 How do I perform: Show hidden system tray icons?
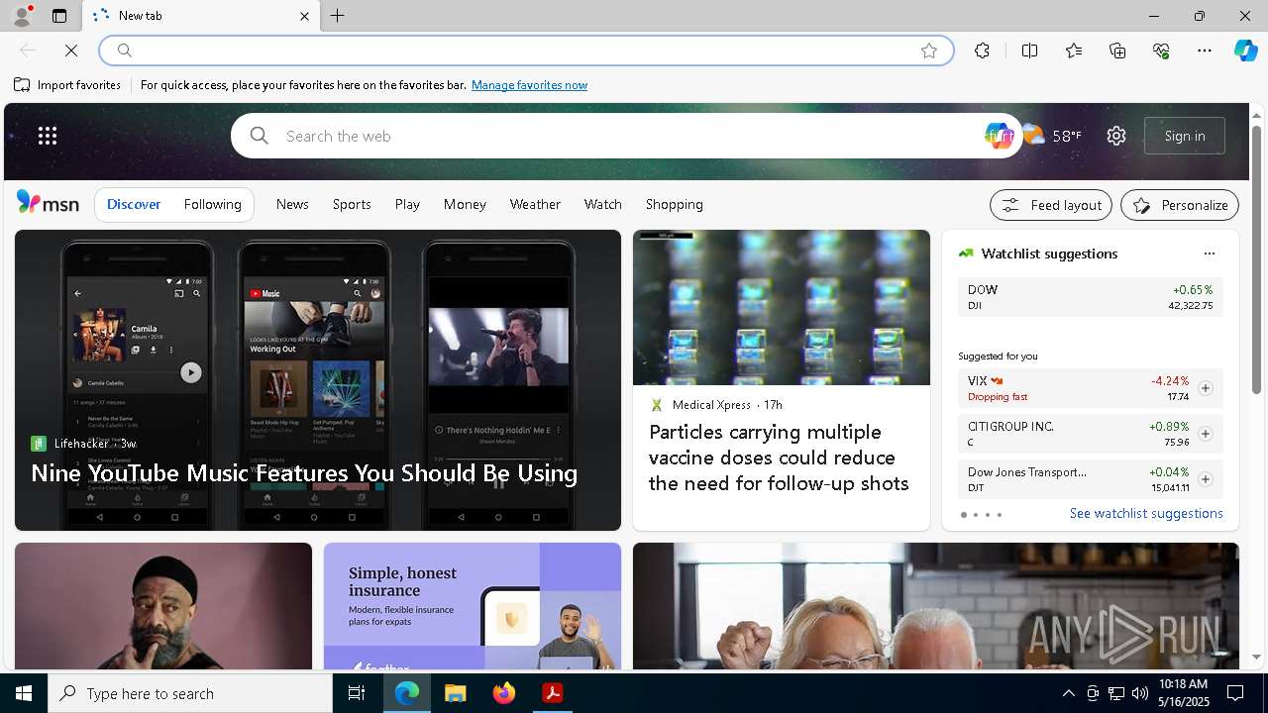[1068, 693]
